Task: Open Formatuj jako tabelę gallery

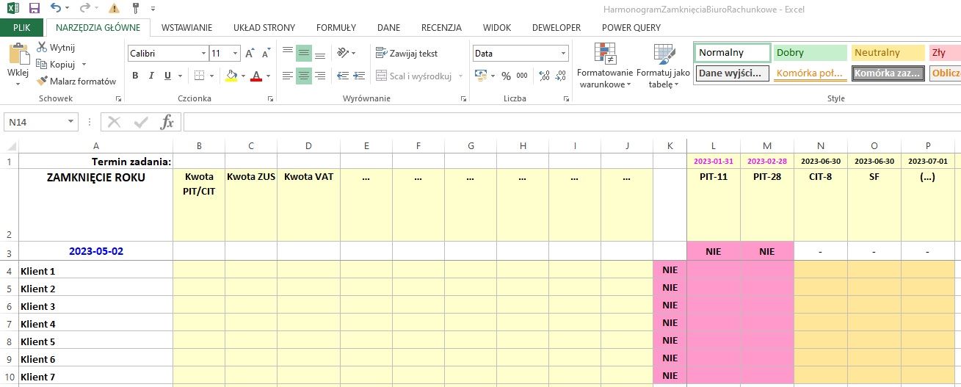Action: click(x=663, y=66)
